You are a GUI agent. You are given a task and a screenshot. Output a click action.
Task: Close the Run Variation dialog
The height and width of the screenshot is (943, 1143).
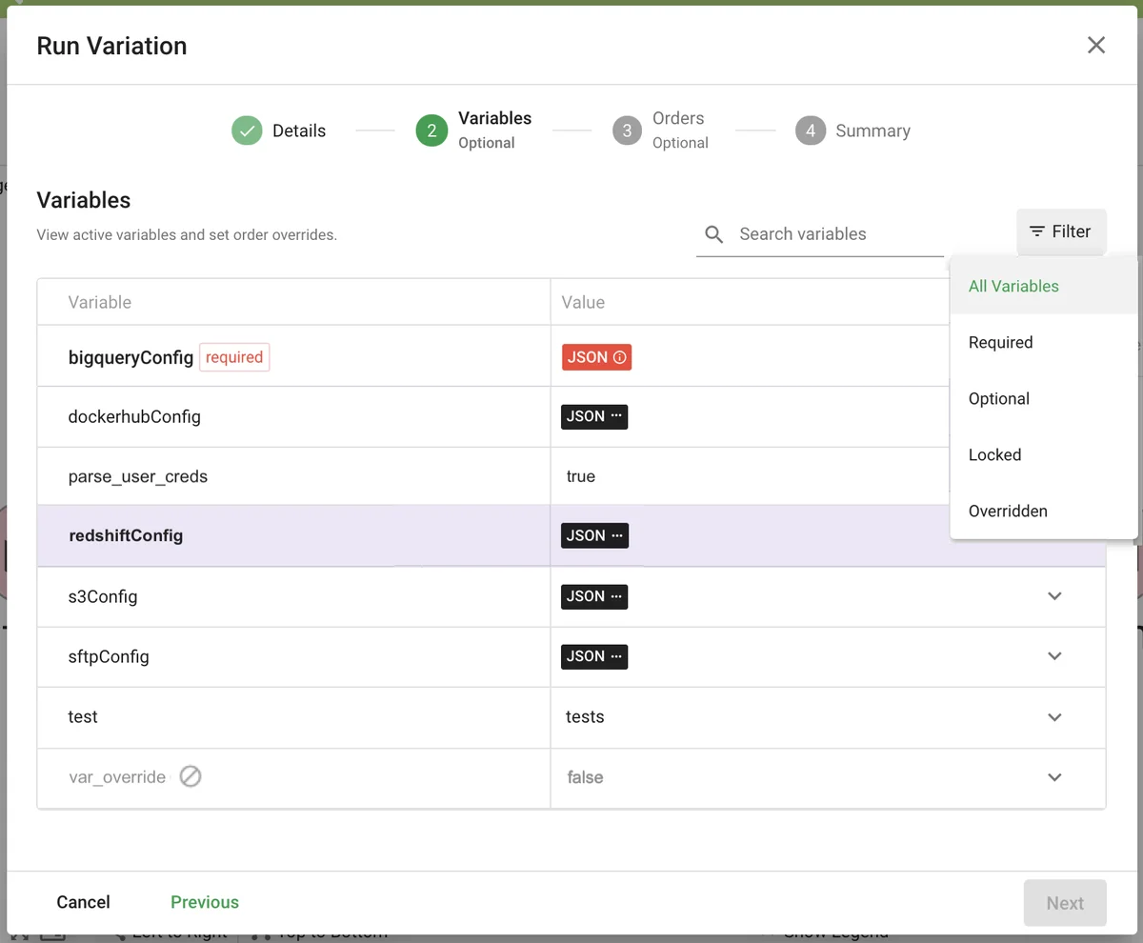point(1096,46)
